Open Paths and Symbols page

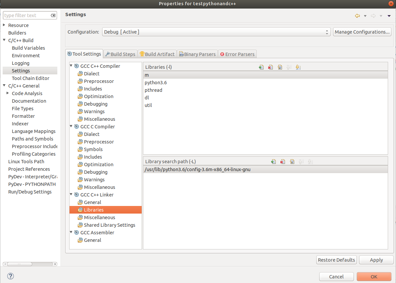(33, 139)
